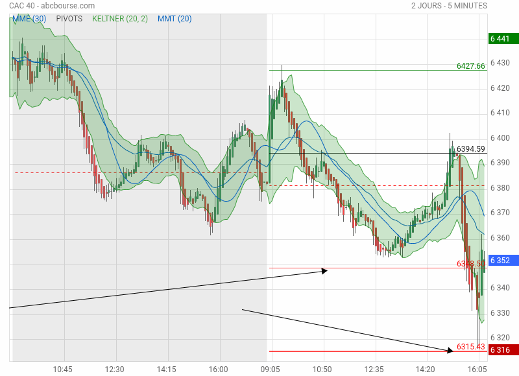Click the MME (30) indicator legend label
519x376 pixels.
[29, 19]
